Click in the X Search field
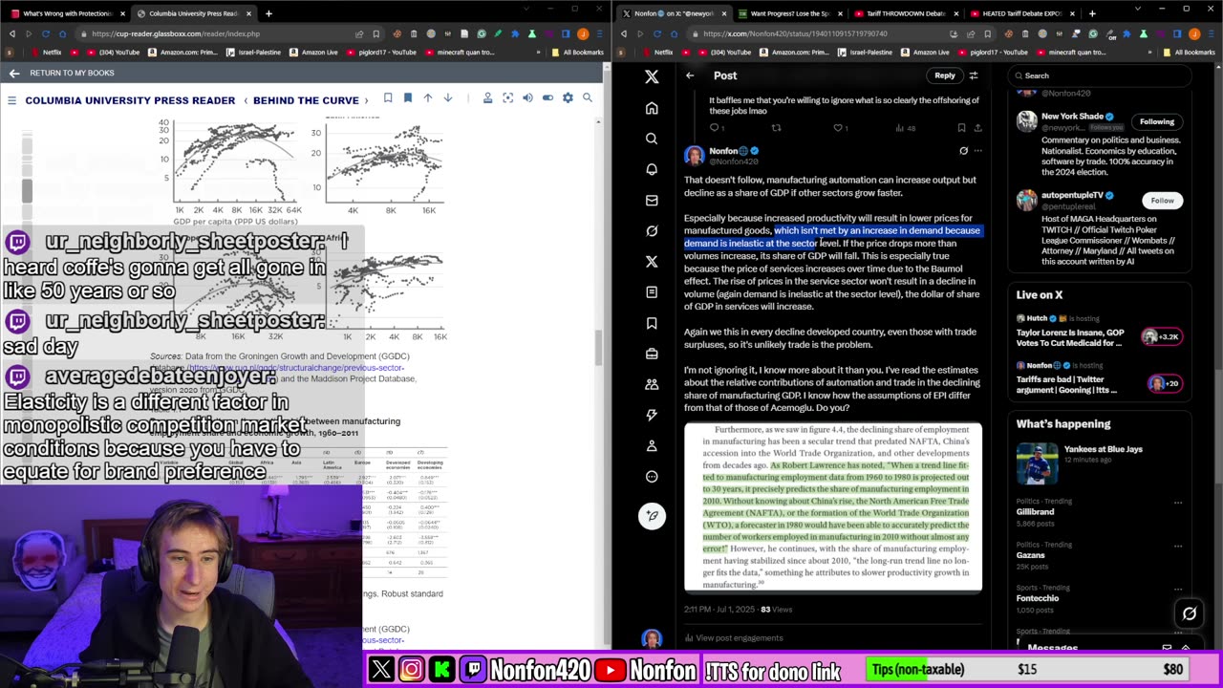Screen dimensions: 1223x688 (x=1099, y=75)
